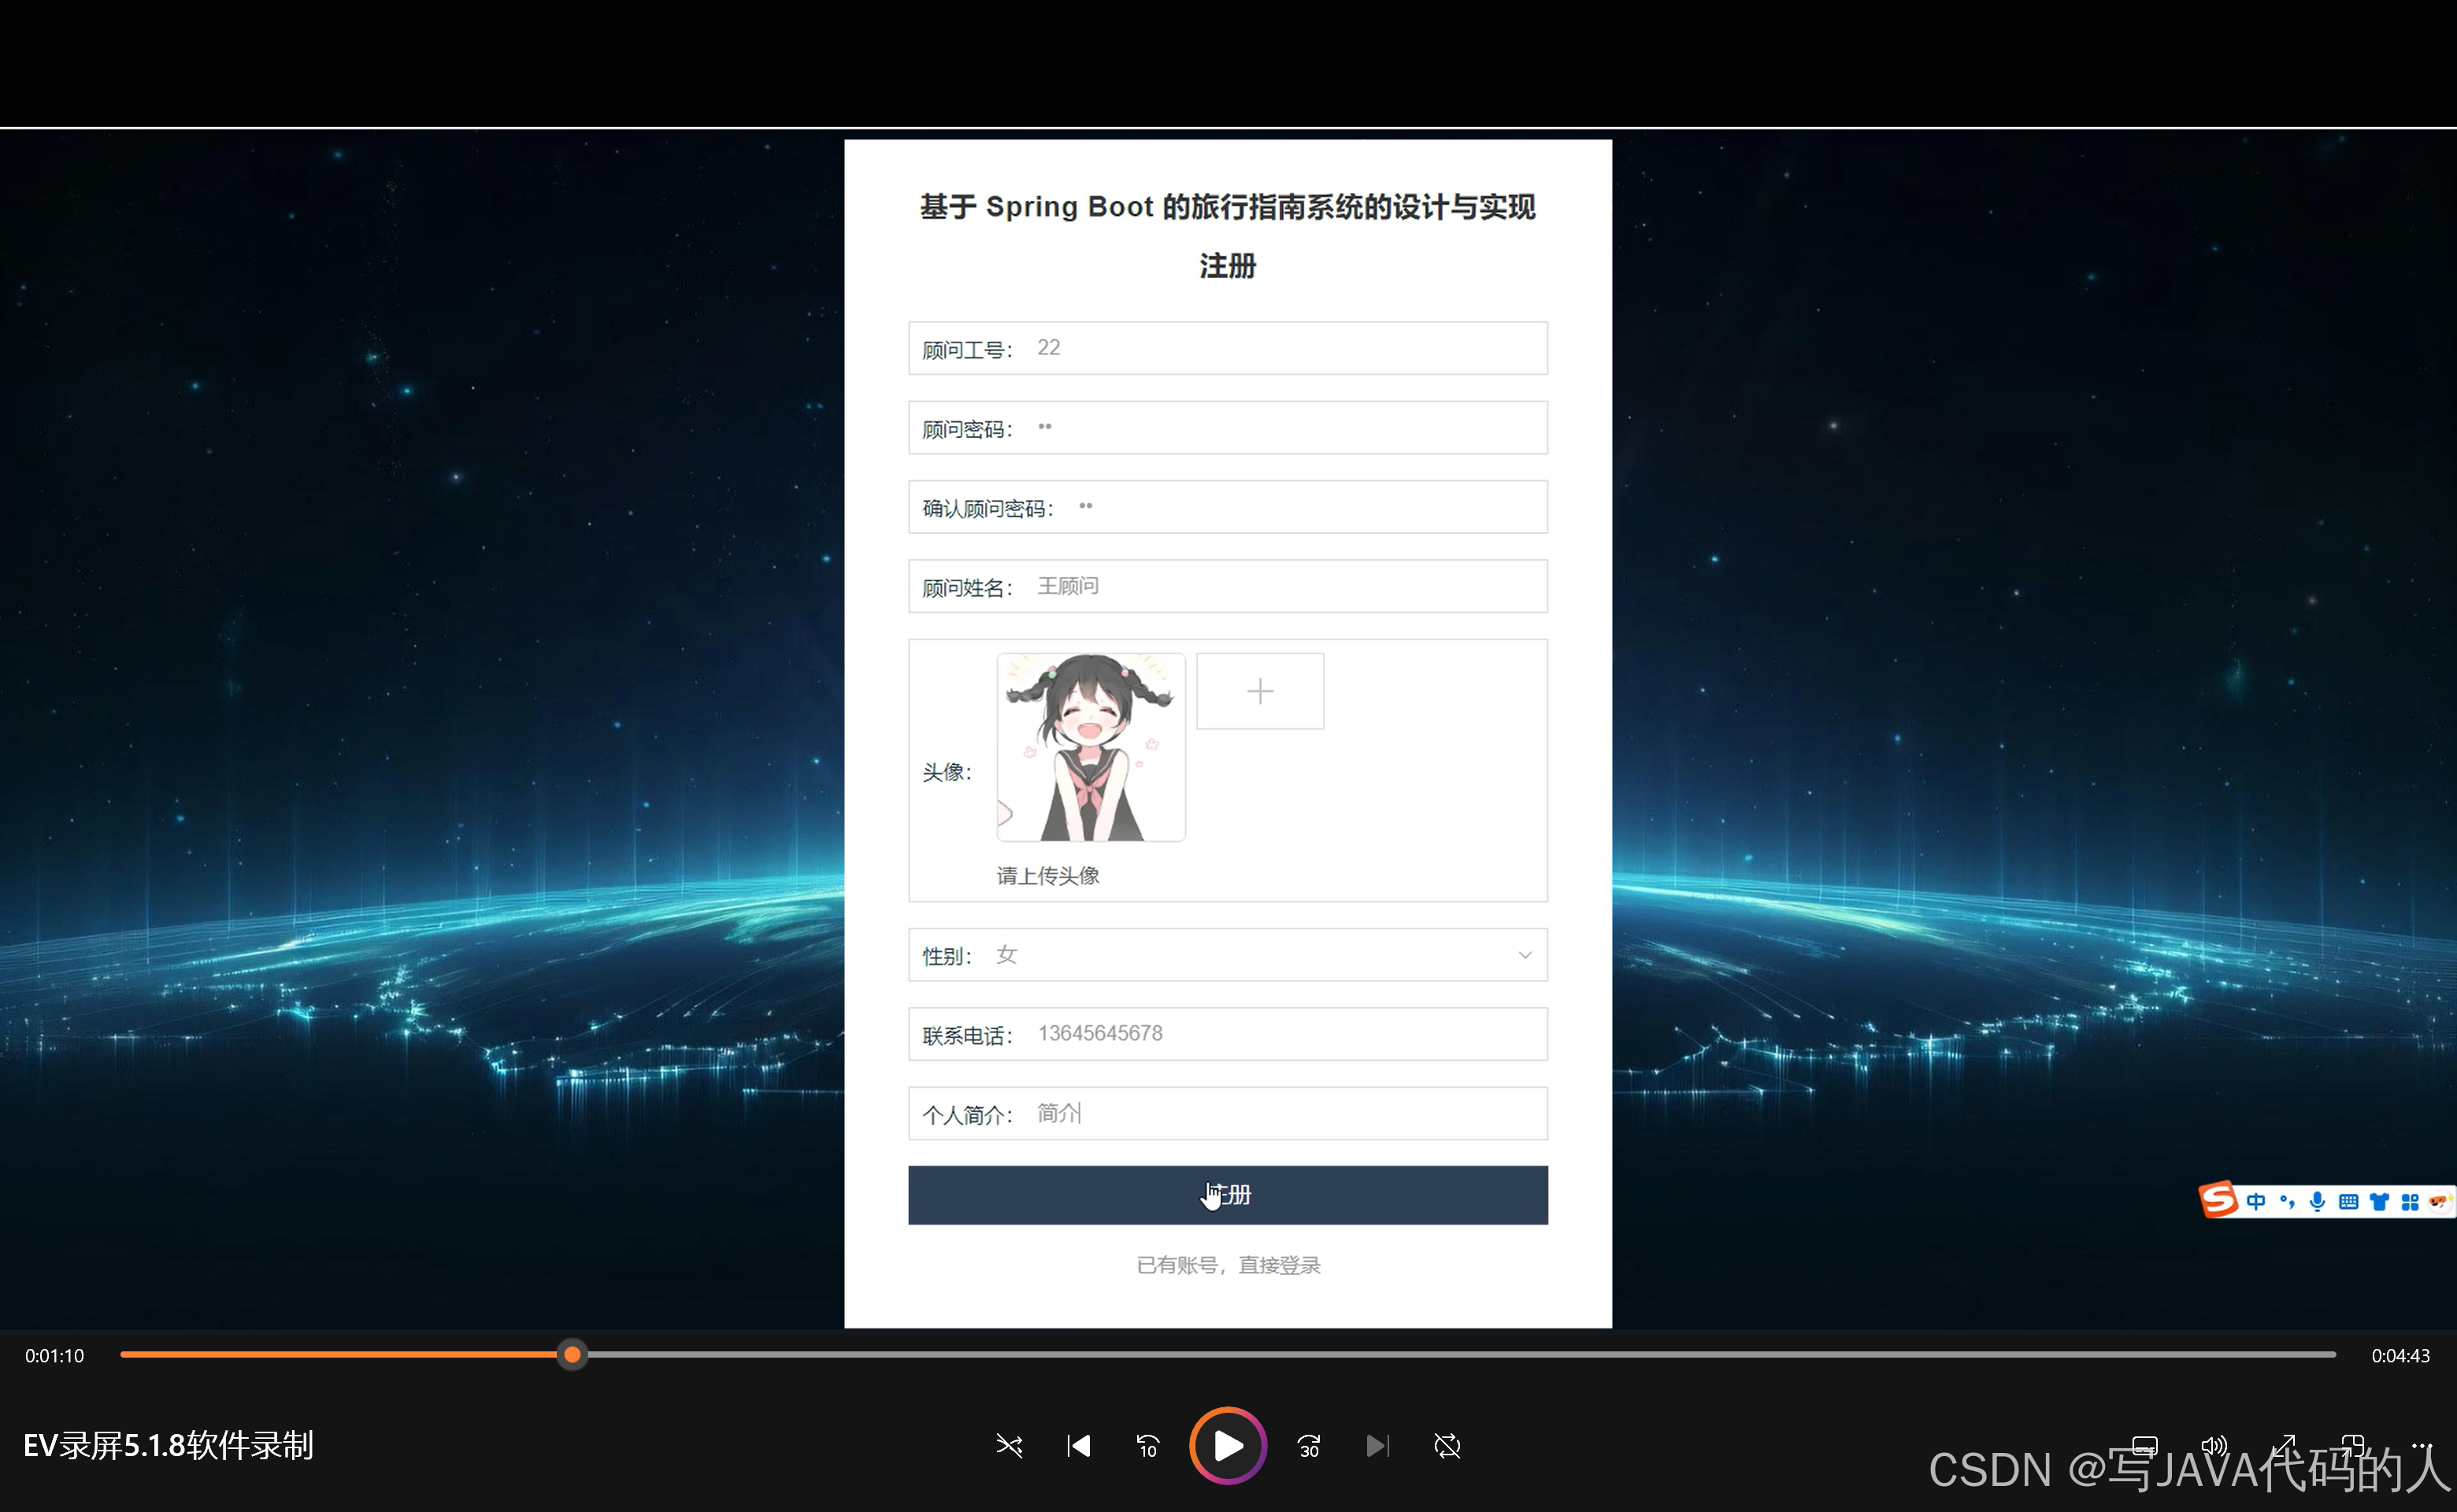This screenshot has width=2457, height=1512.
Task: Toggle Sogou 中 Chinese input mode
Action: click(x=2256, y=1201)
